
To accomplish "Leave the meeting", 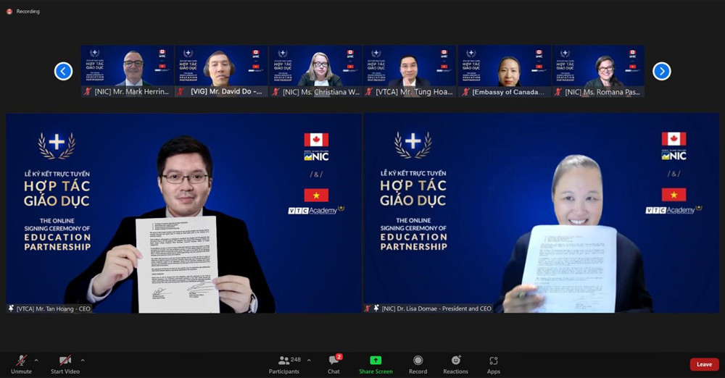I will pyautogui.click(x=704, y=364).
